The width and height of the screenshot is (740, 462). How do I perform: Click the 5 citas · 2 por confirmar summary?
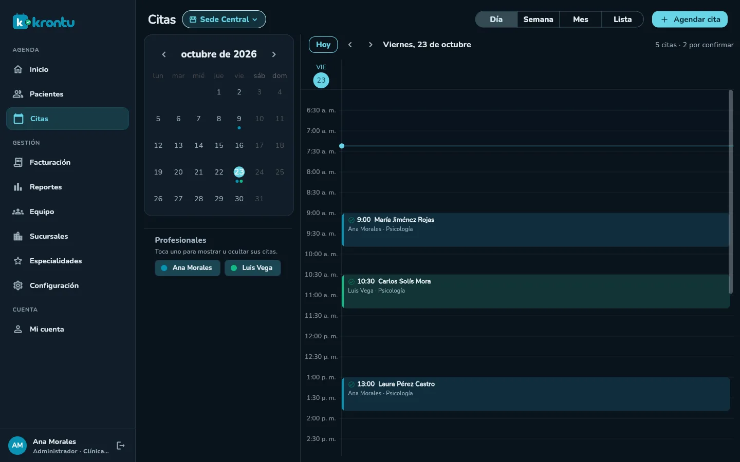pyautogui.click(x=694, y=45)
